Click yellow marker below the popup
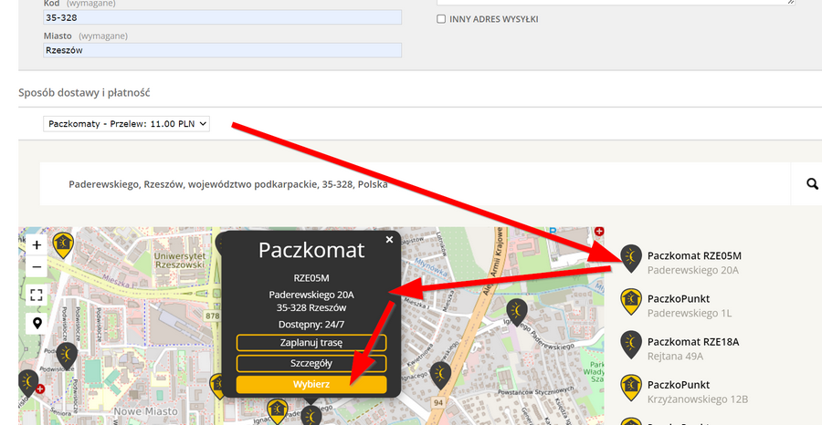 coord(277,411)
